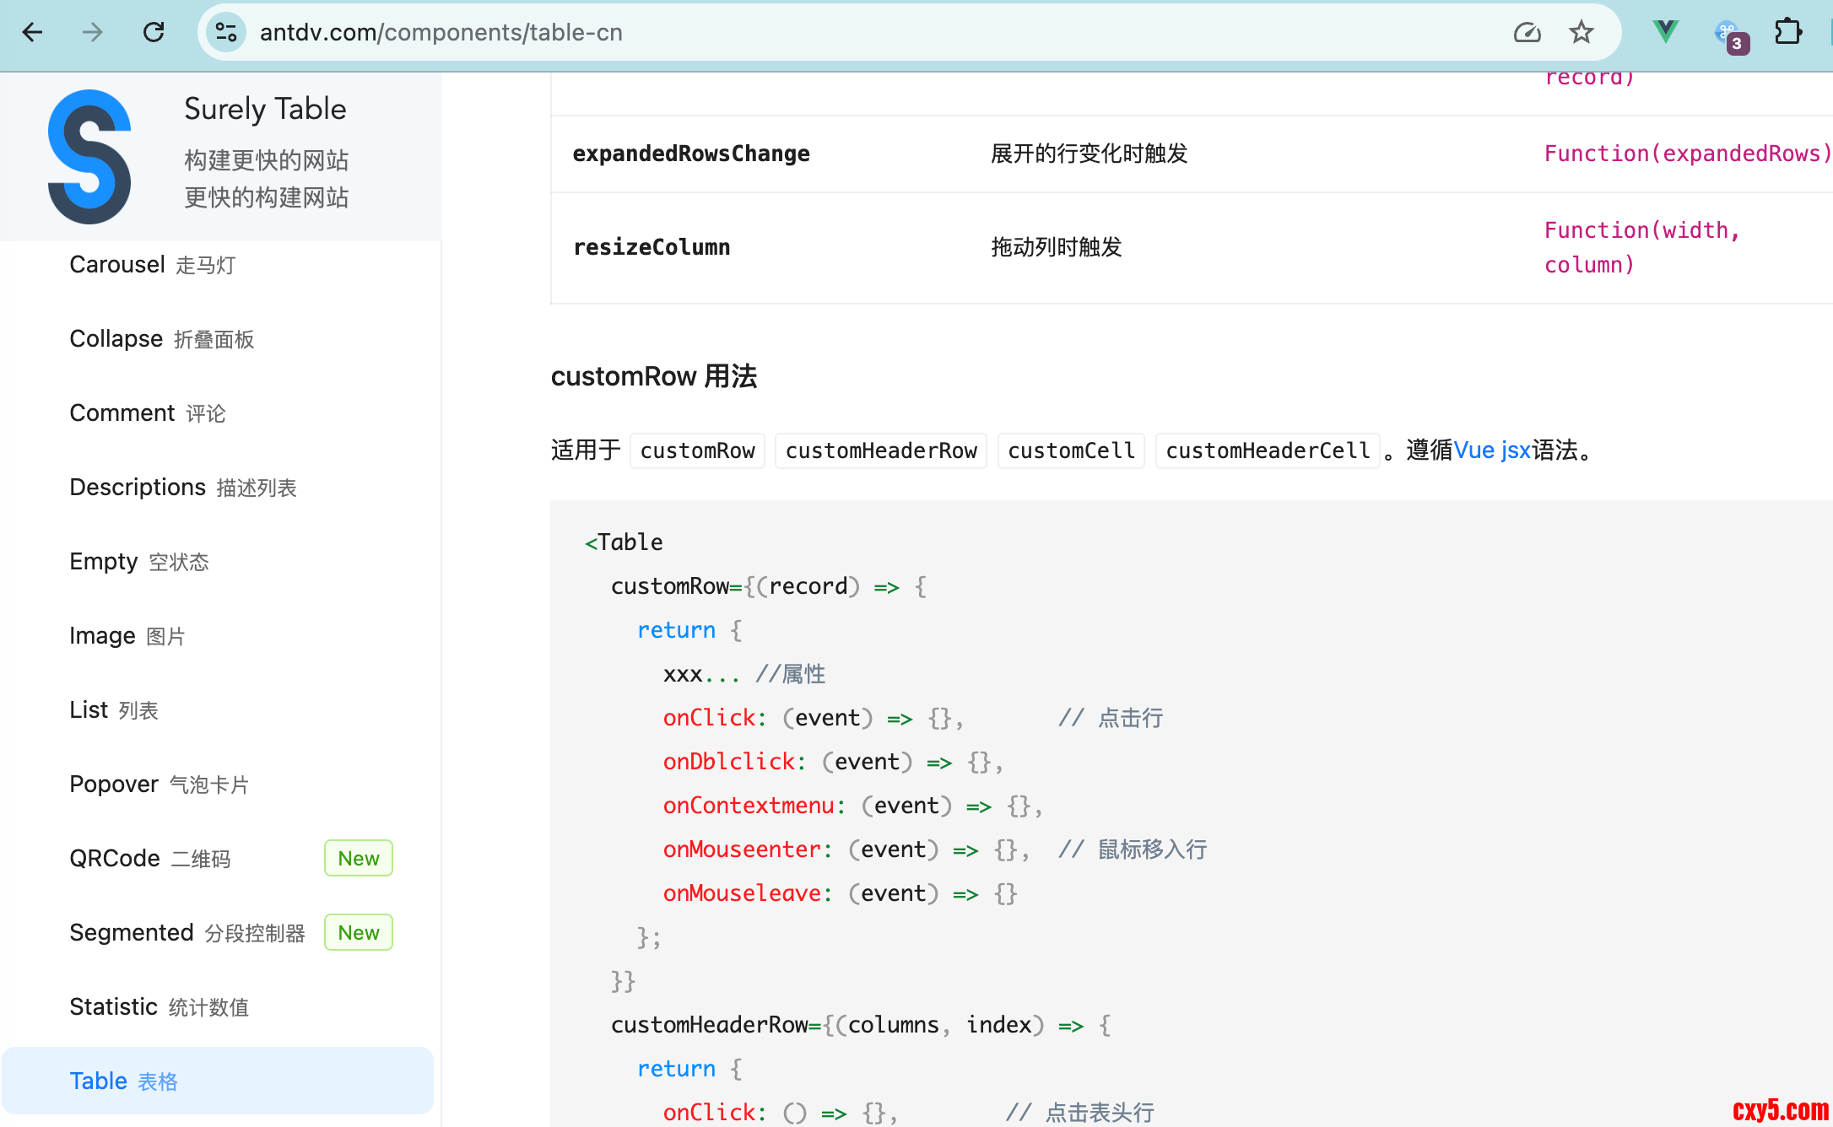This screenshot has height=1127, width=1833.
Task: Click the speedometer icon in address bar
Action: (x=1527, y=32)
